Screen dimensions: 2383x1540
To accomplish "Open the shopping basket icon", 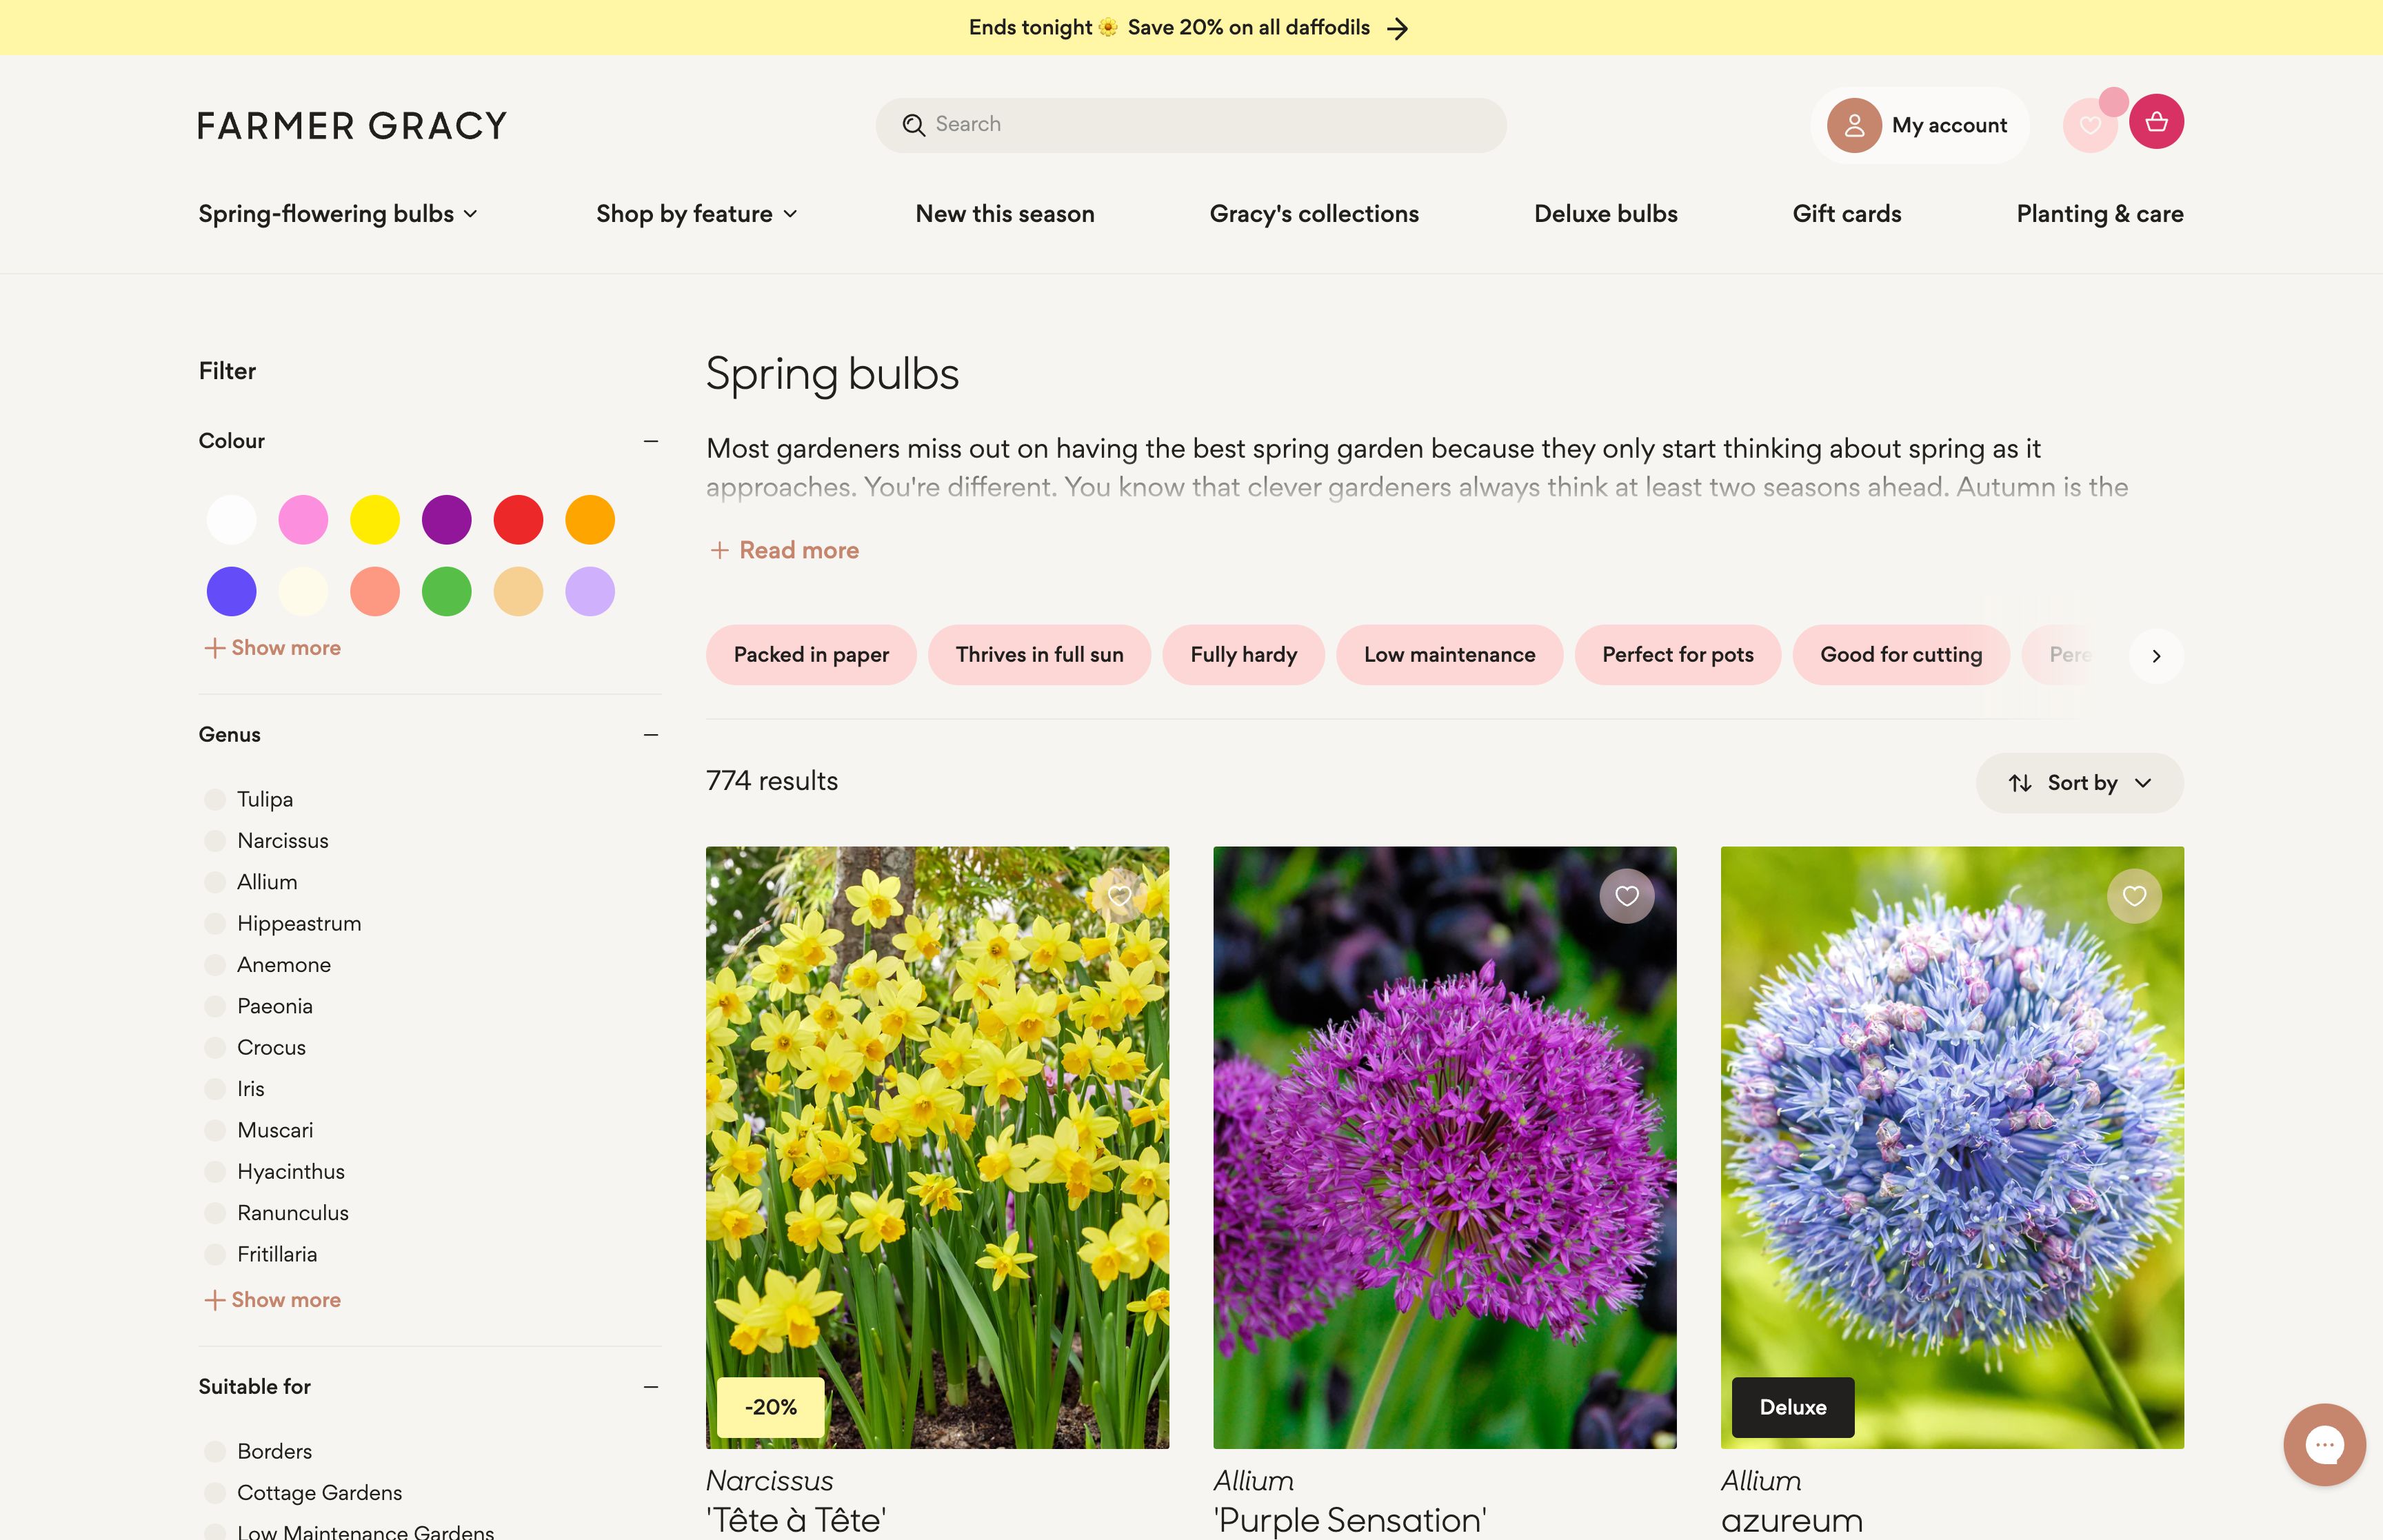I will point(2156,122).
